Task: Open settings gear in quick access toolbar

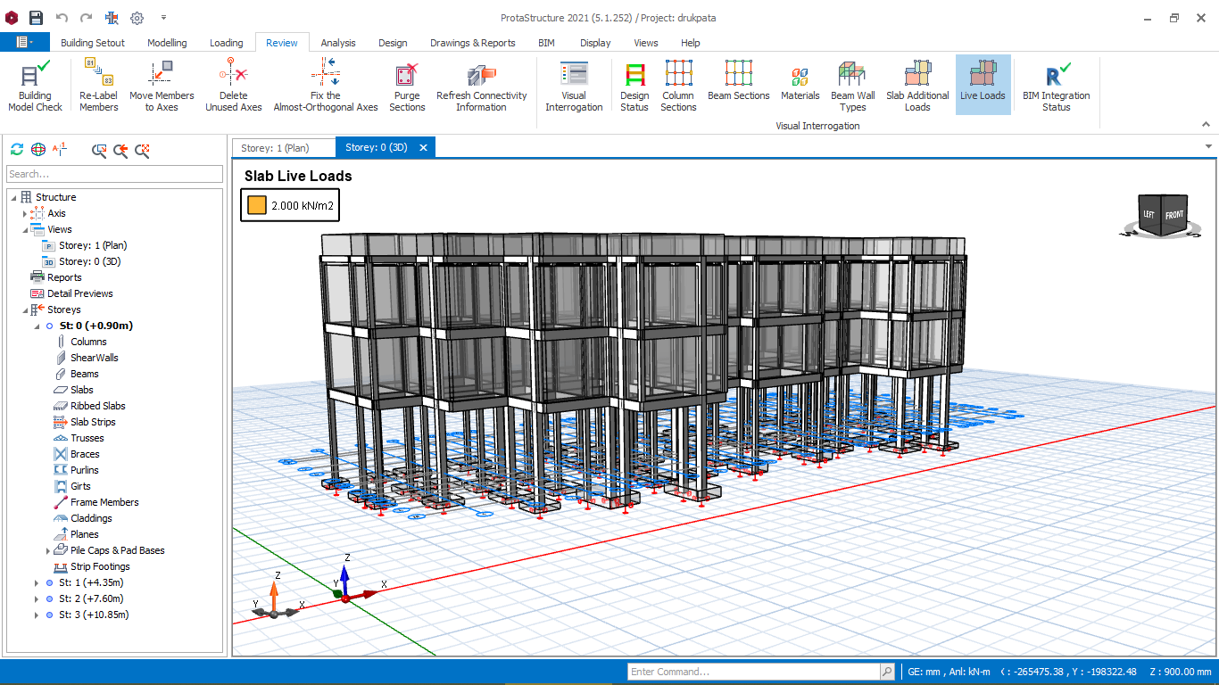Action: tap(137, 17)
